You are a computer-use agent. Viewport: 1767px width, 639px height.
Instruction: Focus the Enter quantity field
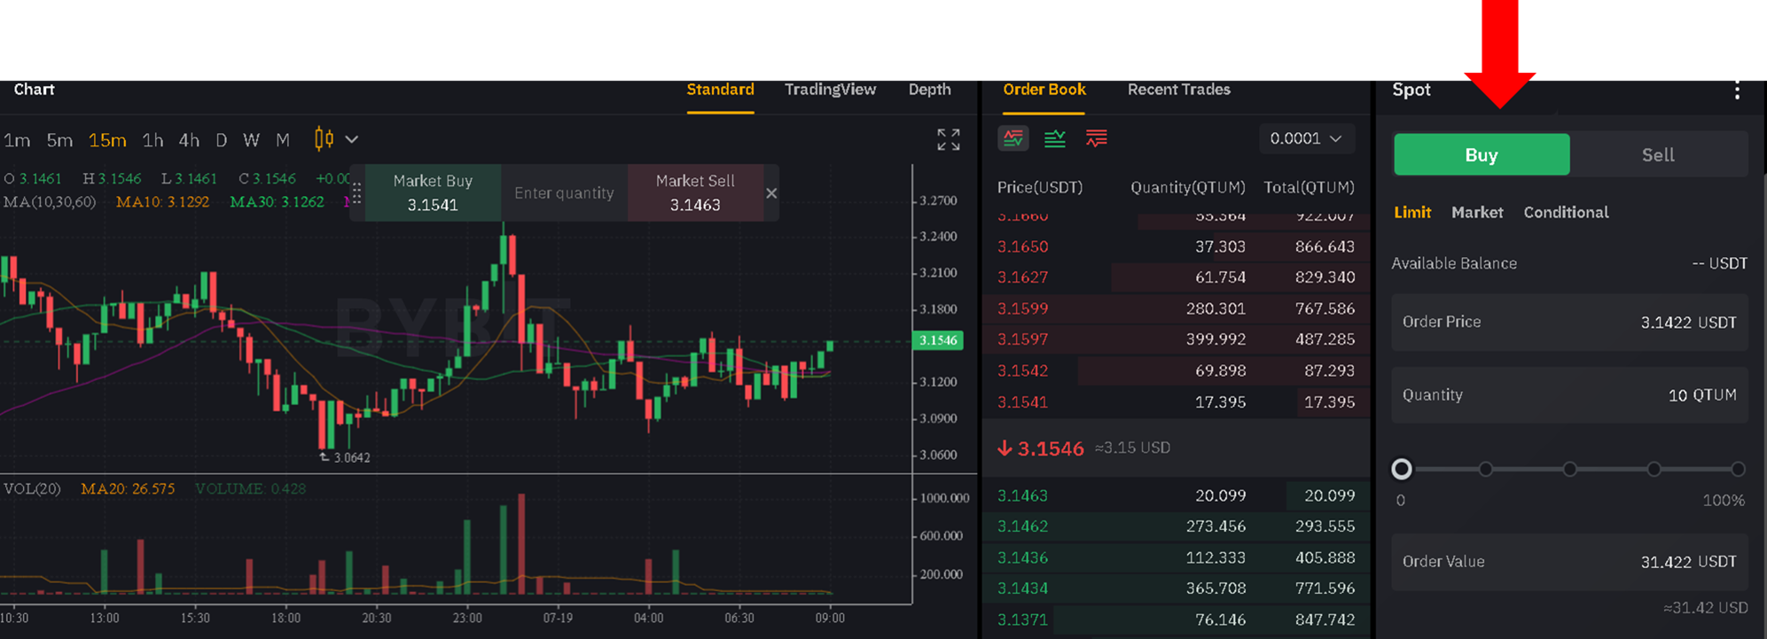coord(564,192)
